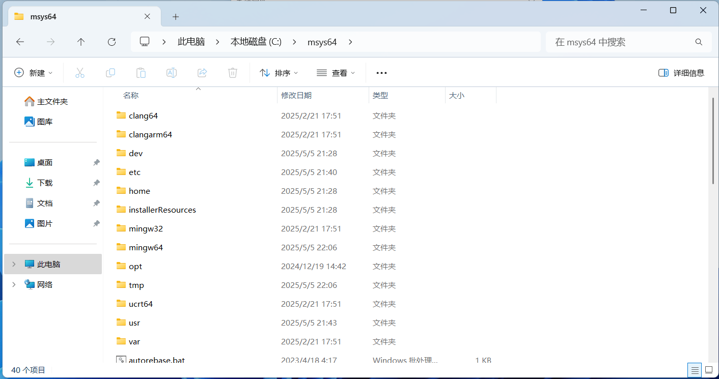The image size is (719, 379).
Task: Toggle the 详细信息 details pane
Action: click(x=681, y=73)
